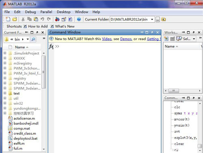The width and height of the screenshot is (203, 153).
Task: Open the Demos link in banner
Action: pyautogui.click(x=126, y=39)
